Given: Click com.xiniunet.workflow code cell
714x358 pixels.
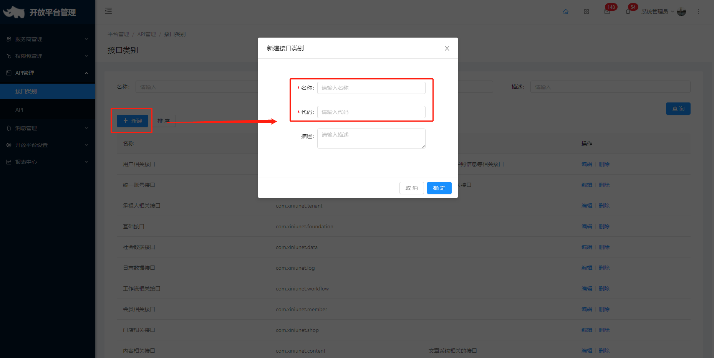Looking at the screenshot, I should point(302,289).
